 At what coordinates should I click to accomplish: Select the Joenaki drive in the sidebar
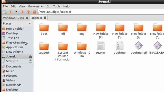click(11, 56)
